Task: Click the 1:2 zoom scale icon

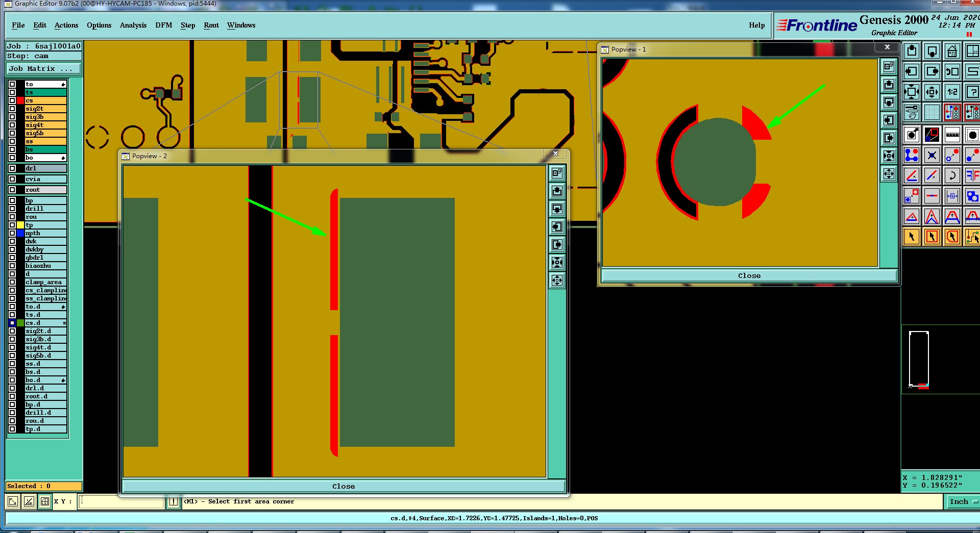Action: point(952,92)
